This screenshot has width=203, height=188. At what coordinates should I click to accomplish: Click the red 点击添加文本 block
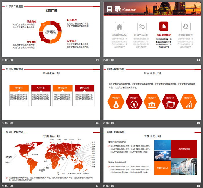tap(184, 149)
